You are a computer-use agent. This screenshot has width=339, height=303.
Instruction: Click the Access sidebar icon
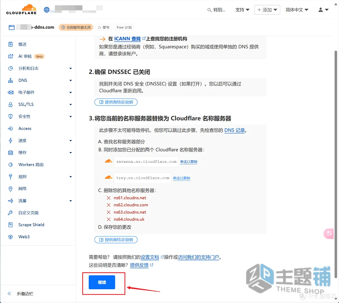coord(10,129)
